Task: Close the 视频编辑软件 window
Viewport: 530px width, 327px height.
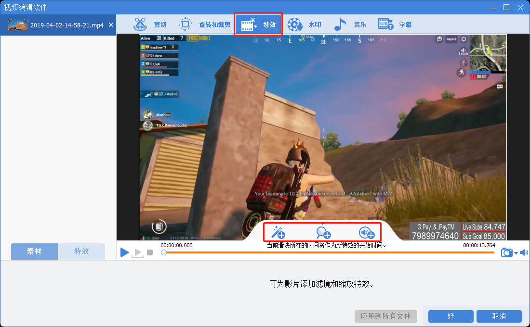Action: pos(520,7)
